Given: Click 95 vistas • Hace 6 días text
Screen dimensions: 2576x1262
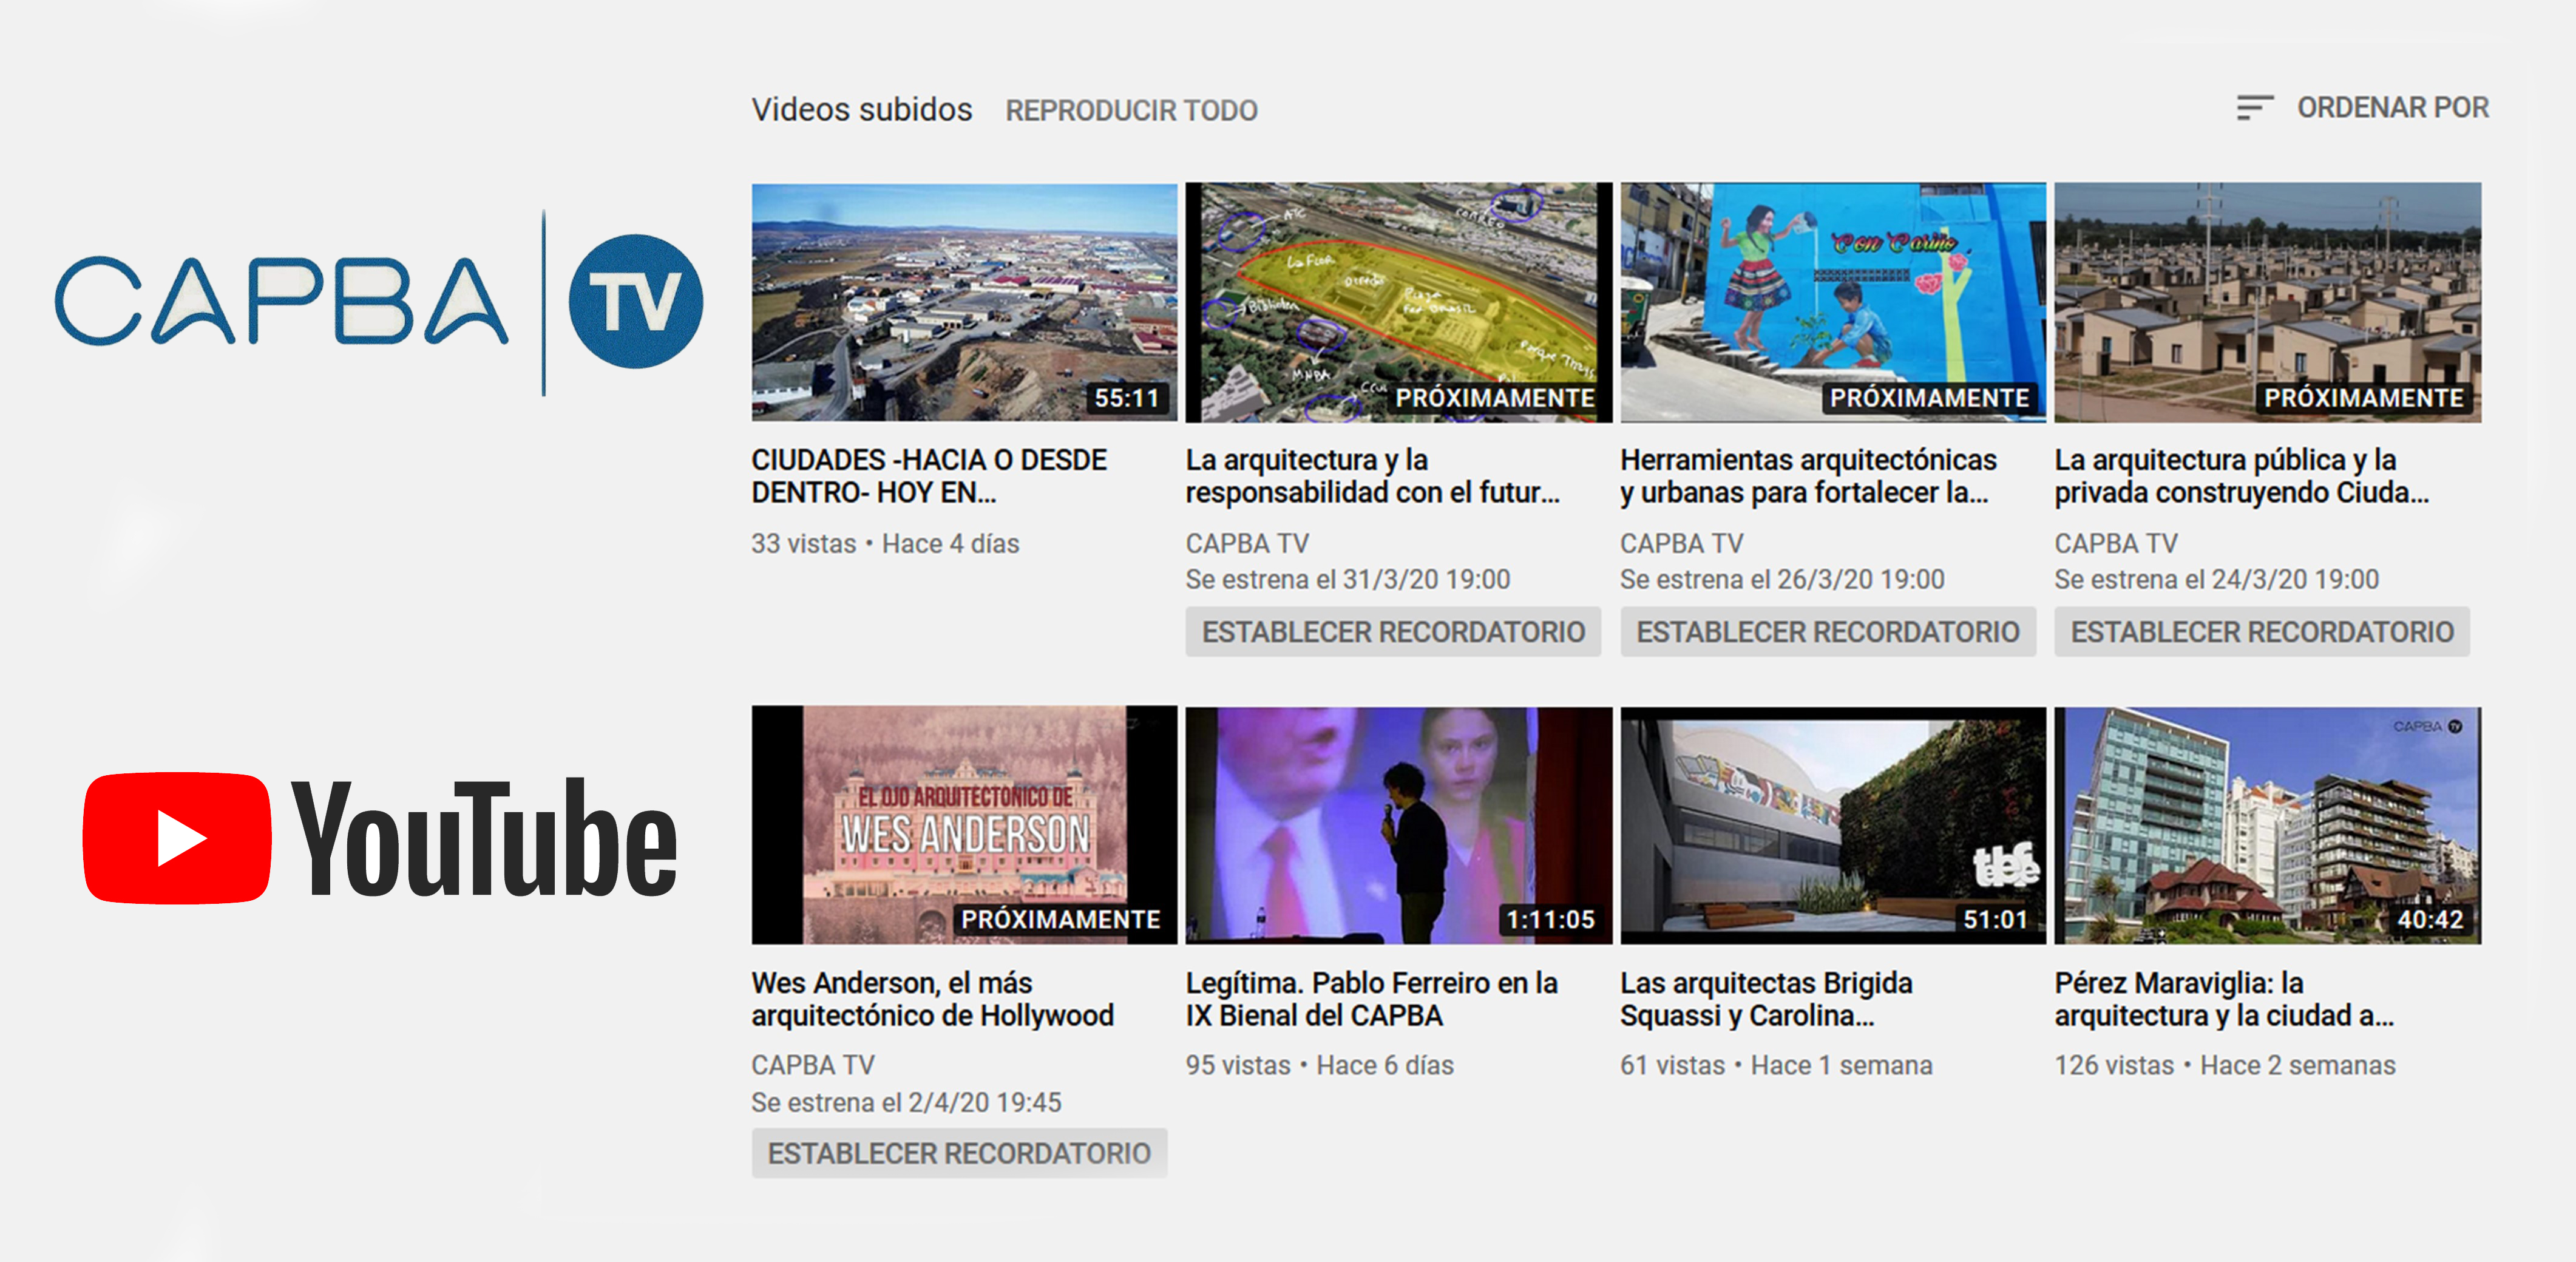Looking at the screenshot, I should point(1319,1065).
